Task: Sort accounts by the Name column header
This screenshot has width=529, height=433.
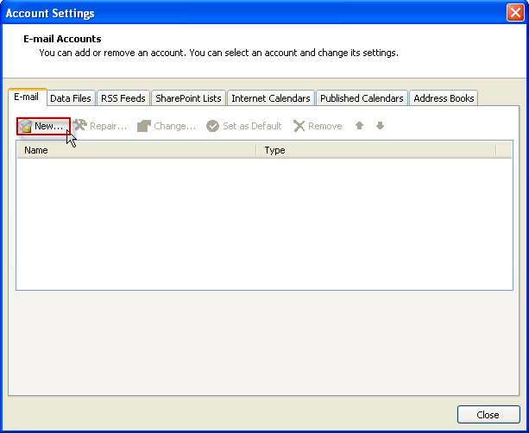Action: 136,150
